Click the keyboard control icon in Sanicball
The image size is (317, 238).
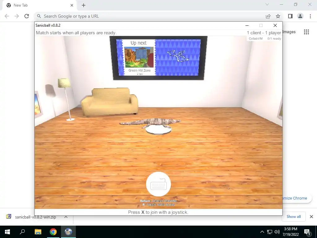(x=158, y=184)
